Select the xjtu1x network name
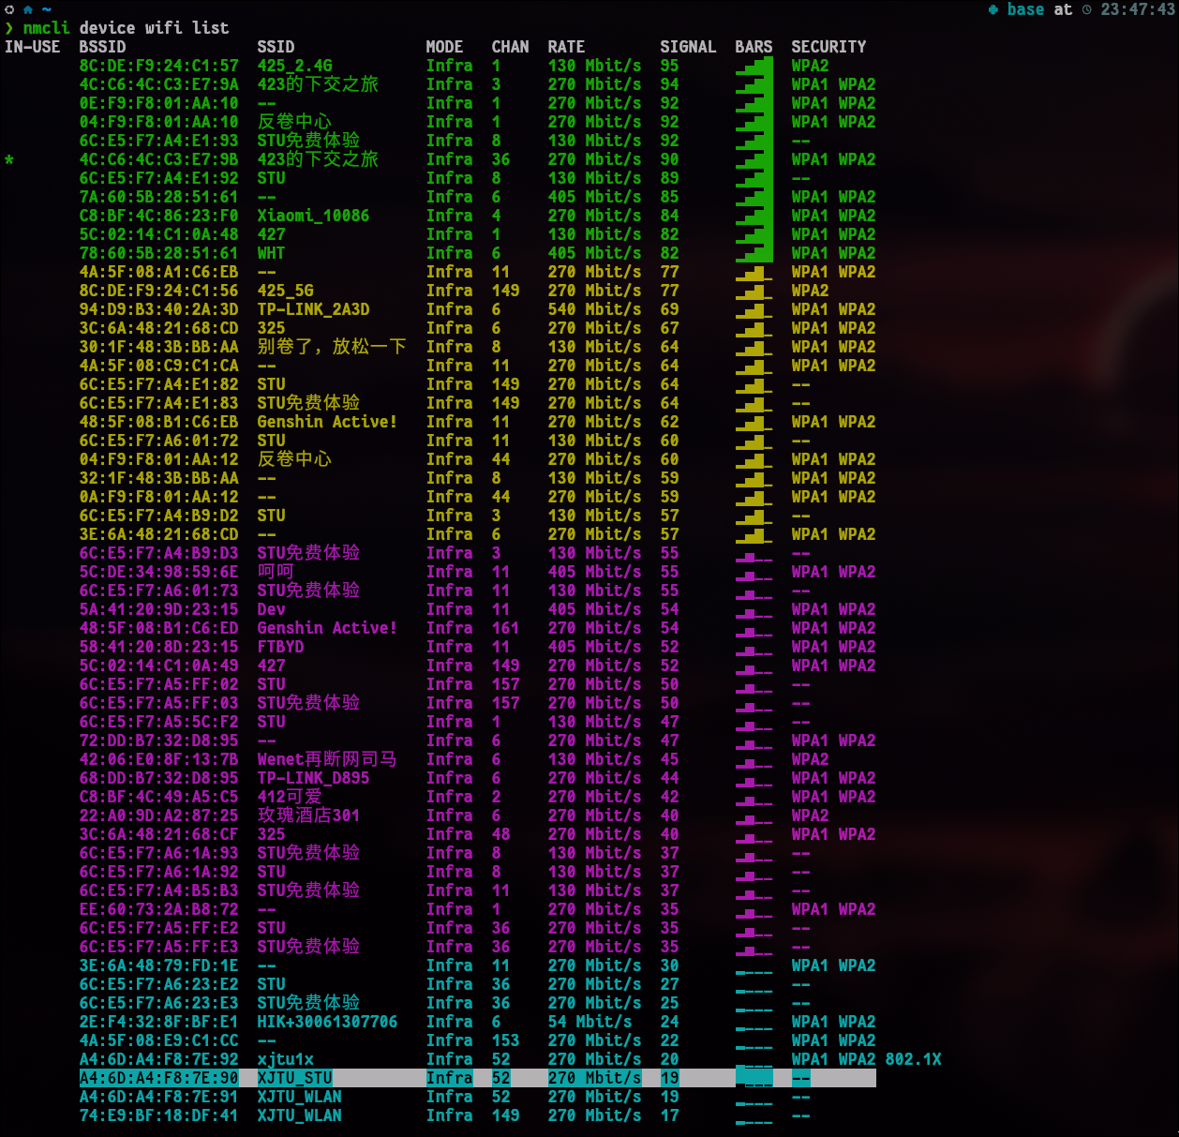 285,1059
